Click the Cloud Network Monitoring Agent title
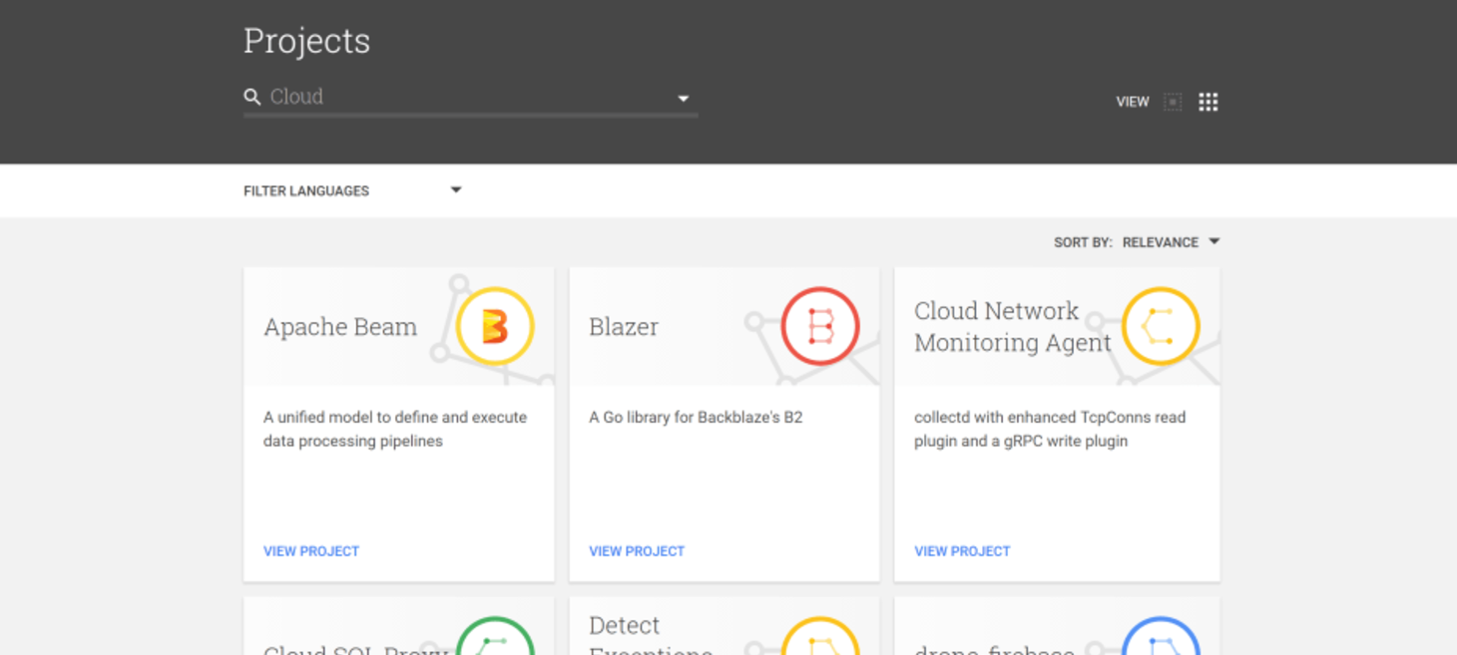 coord(1012,326)
